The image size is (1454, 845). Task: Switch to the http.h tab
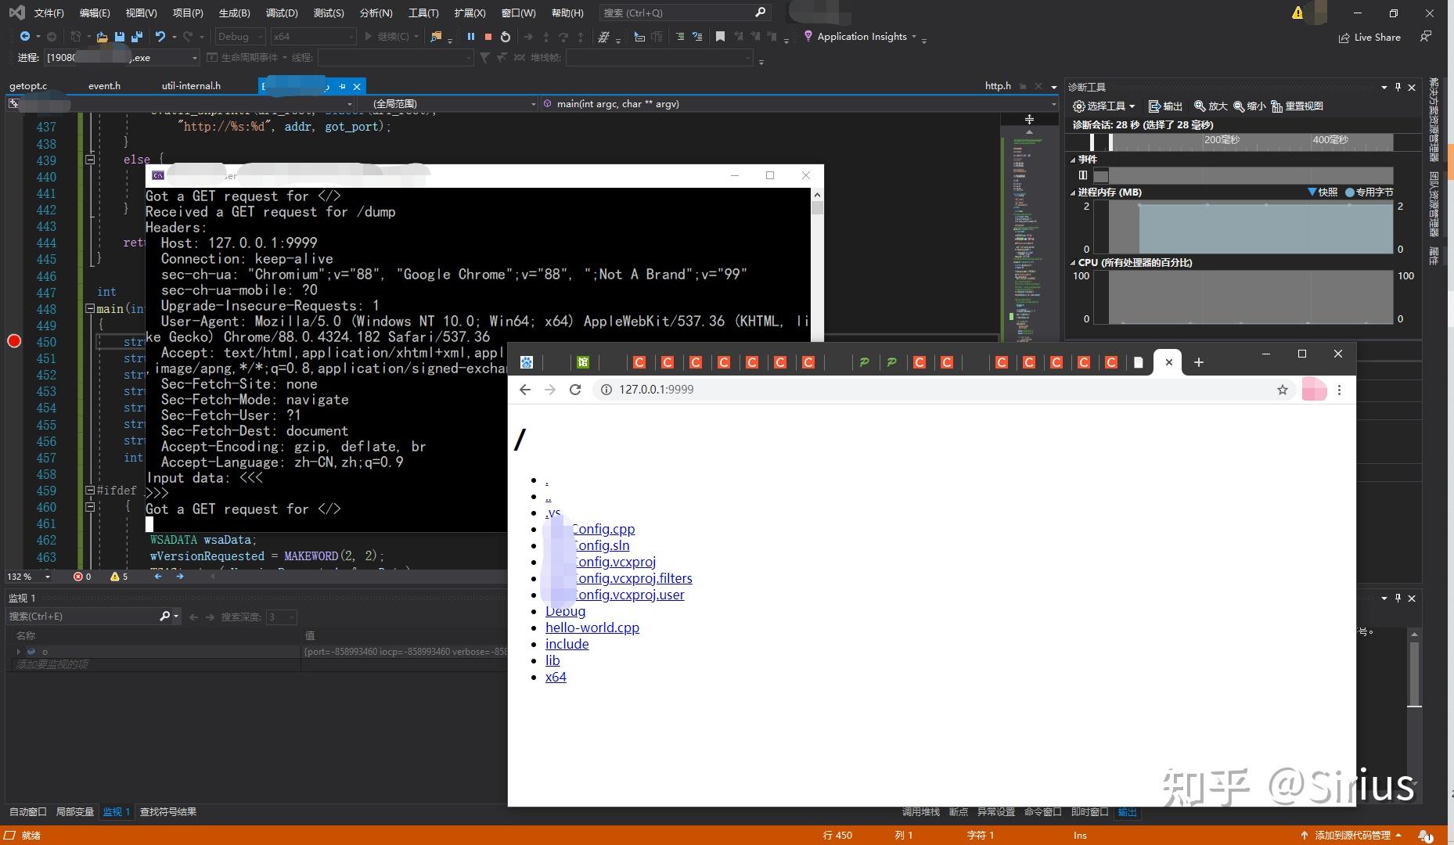998,86
